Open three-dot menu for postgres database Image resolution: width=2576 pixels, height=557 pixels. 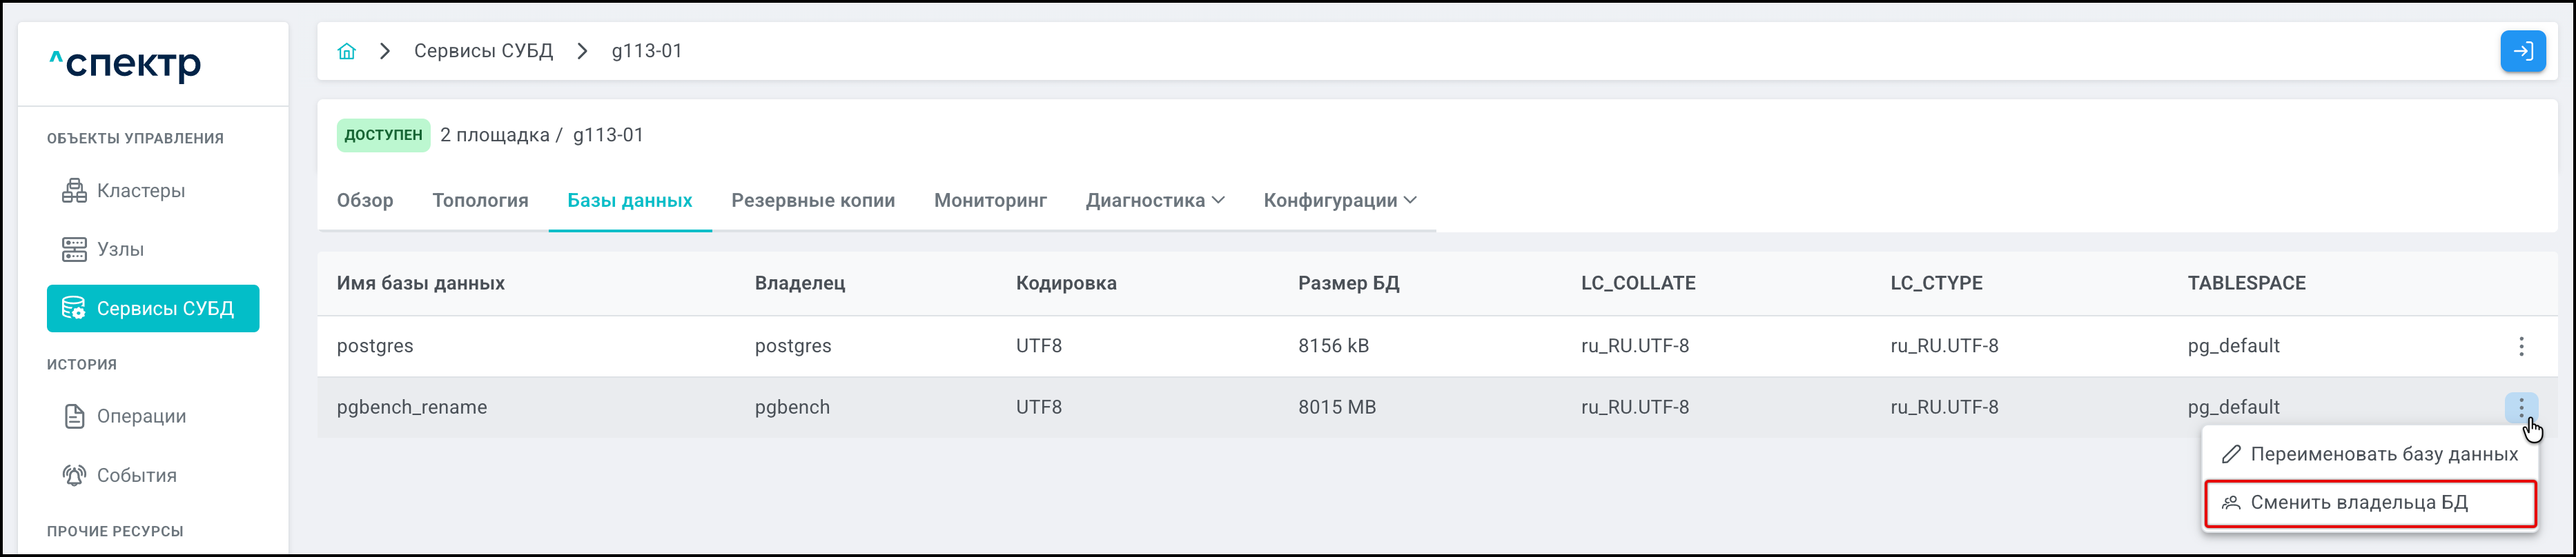(2521, 346)
